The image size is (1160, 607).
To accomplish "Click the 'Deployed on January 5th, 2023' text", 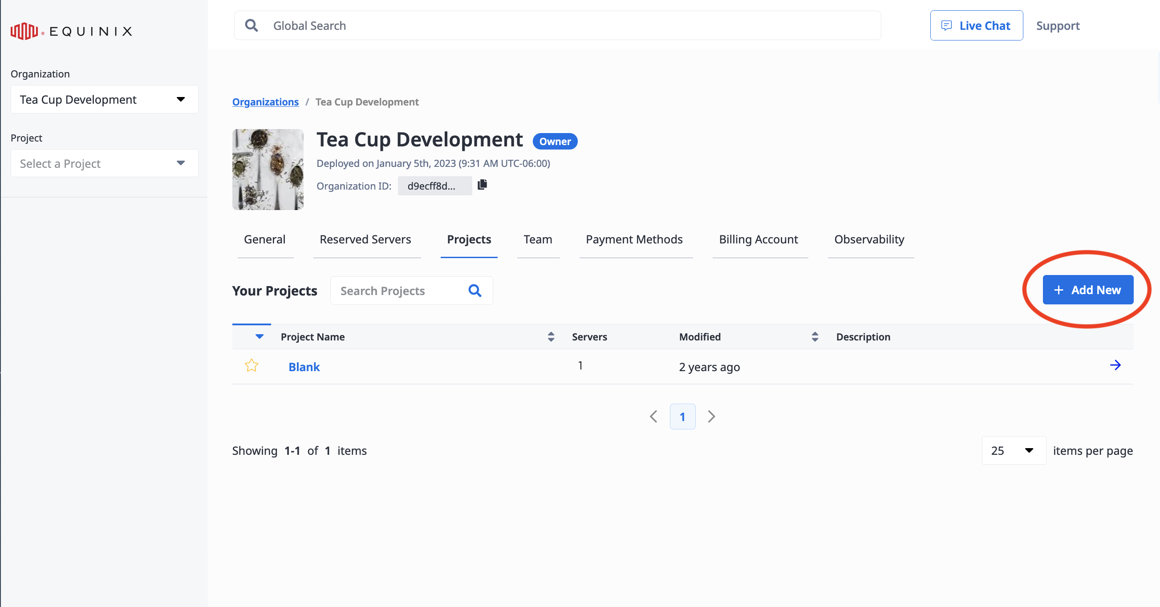I will click(x=433, y=163).
